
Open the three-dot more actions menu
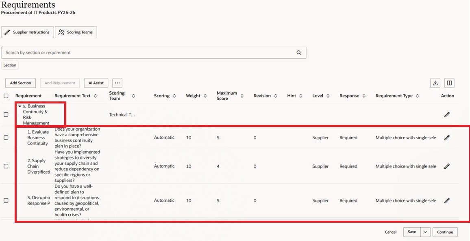[x=117, y=83]
